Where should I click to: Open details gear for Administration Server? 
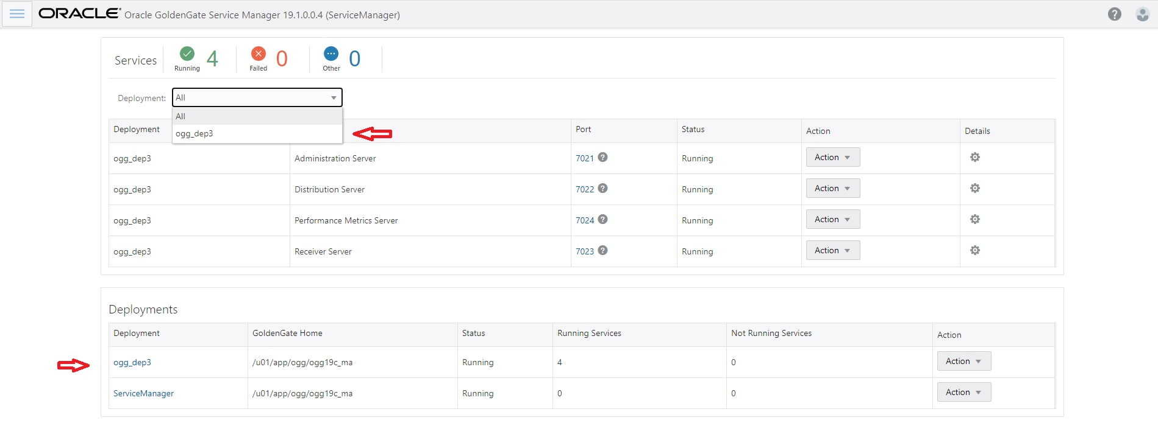975,157
